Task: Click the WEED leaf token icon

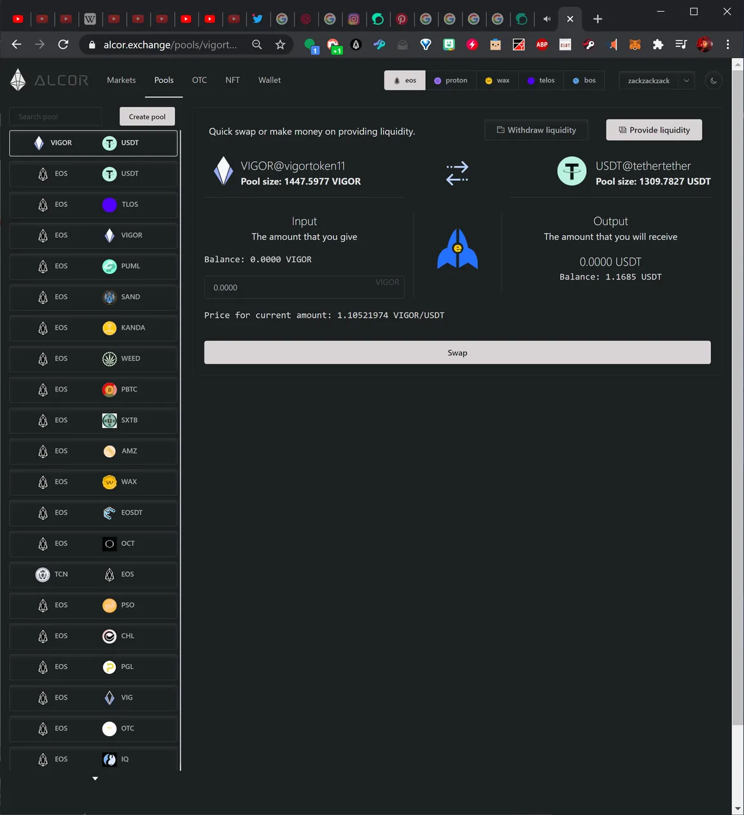Action: [x=109, y=358]
